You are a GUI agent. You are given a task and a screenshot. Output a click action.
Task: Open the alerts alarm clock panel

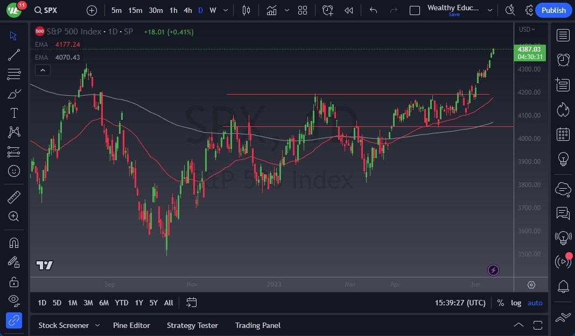[x=563, y=60]
